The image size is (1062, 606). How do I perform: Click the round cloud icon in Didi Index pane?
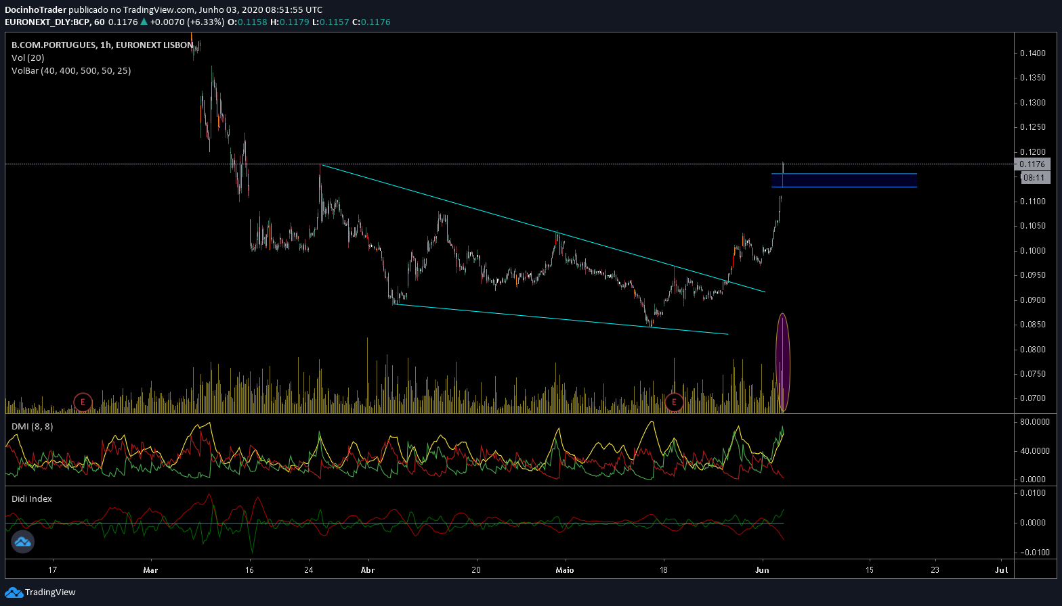tap(22, 541)
